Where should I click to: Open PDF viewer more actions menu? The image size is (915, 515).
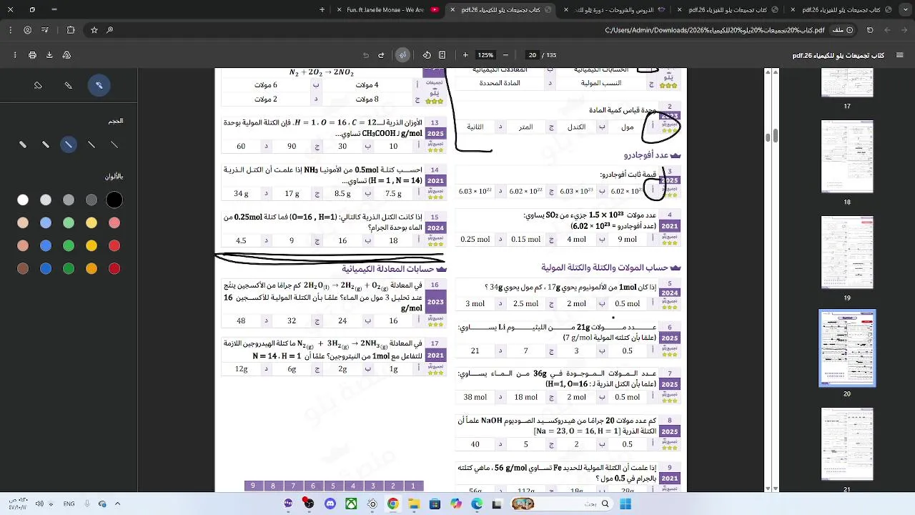15,55
